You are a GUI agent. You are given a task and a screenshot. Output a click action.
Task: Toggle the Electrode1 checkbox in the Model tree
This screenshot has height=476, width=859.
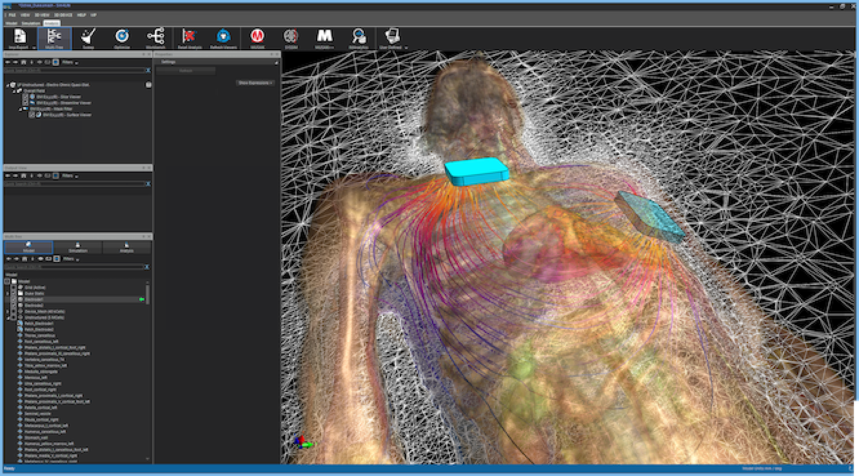point(13,300)
